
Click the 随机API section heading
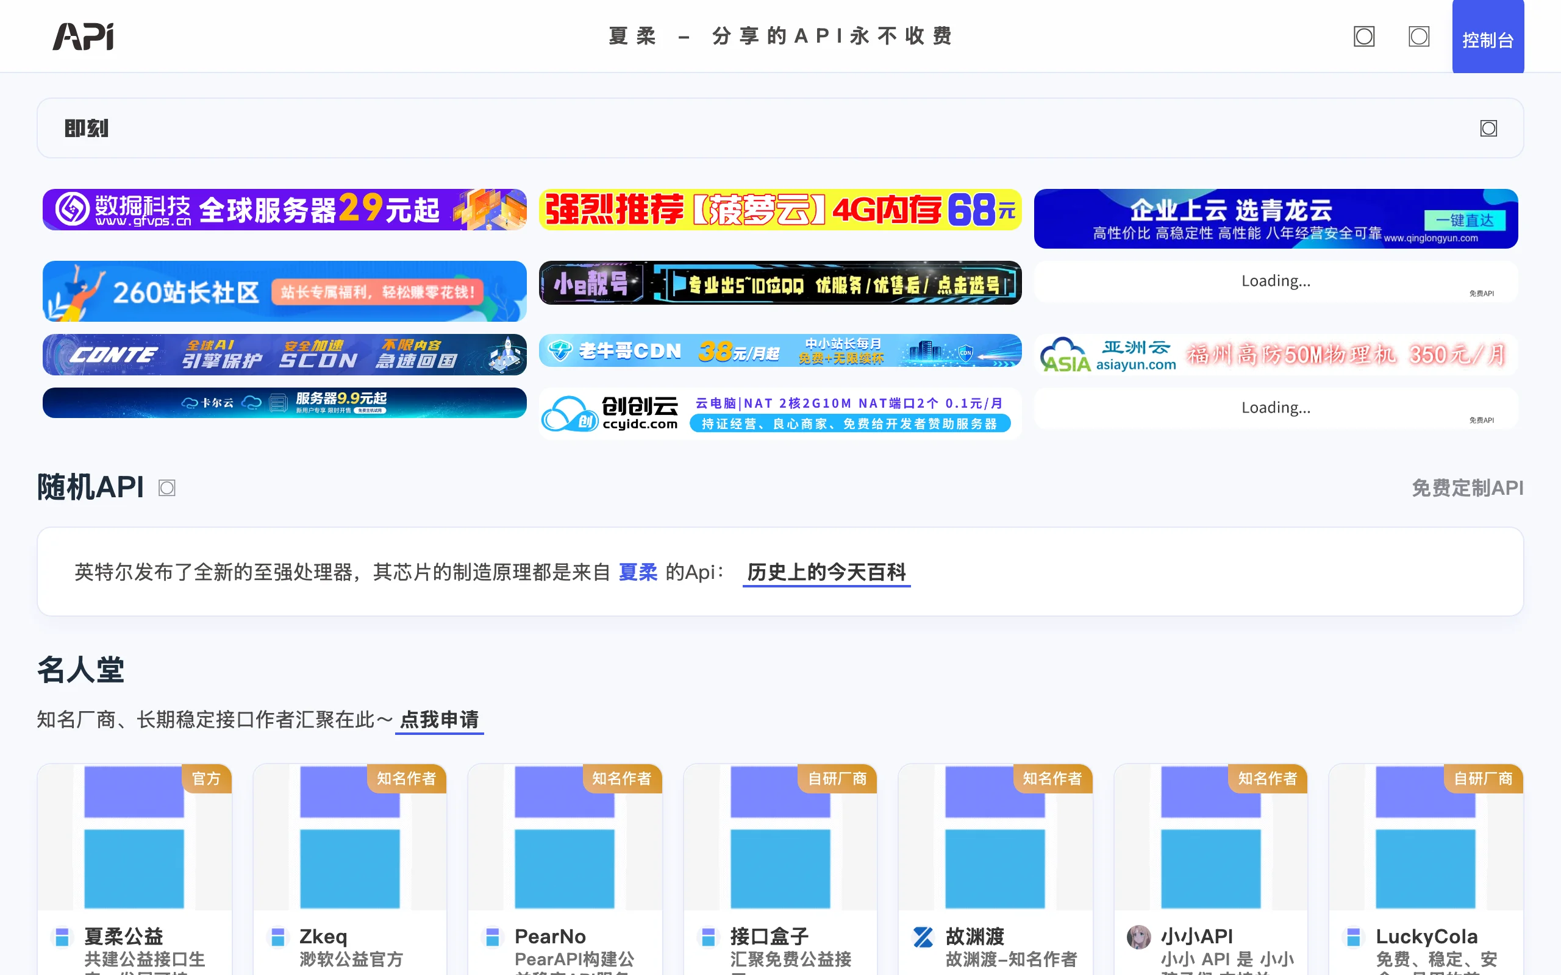click(90, 487)
